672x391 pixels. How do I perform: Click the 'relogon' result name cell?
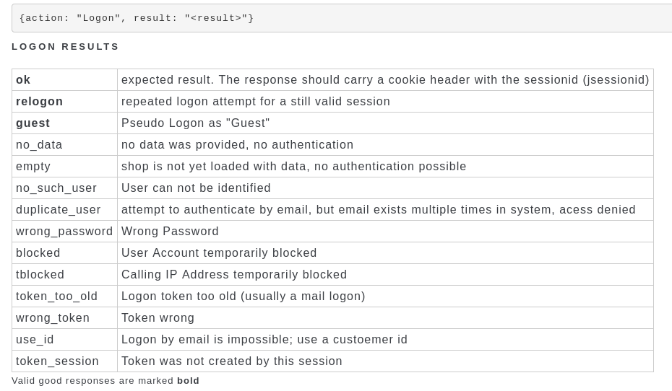[65, 102]
